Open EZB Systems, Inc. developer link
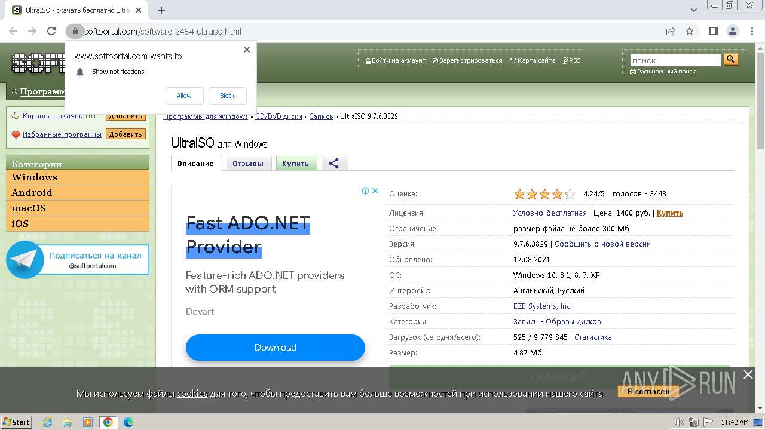This screenshot has width=765, height=430. tap(543, 306)
